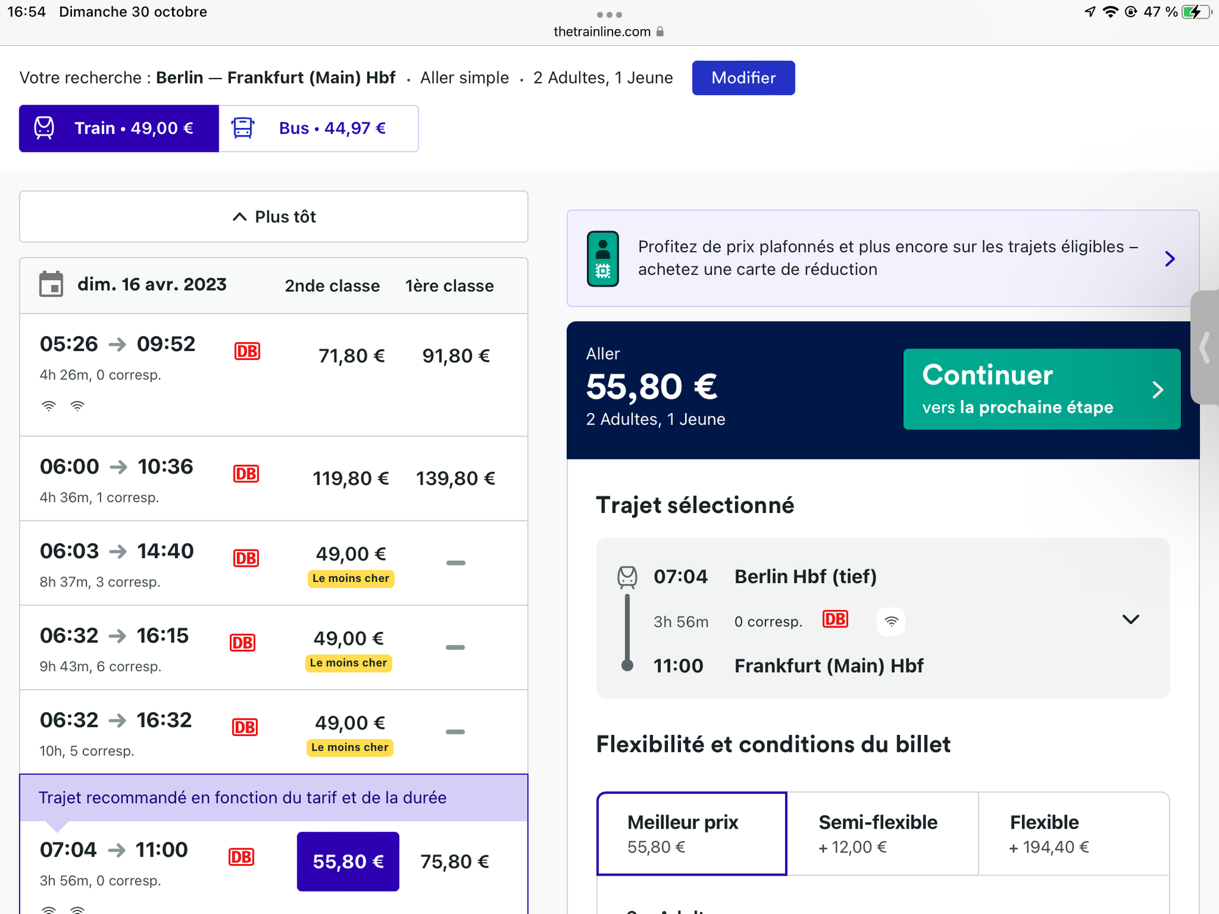Select the 55,80 € second class price
This screenshot has width=1219, height=914.
tap(348, 861)
